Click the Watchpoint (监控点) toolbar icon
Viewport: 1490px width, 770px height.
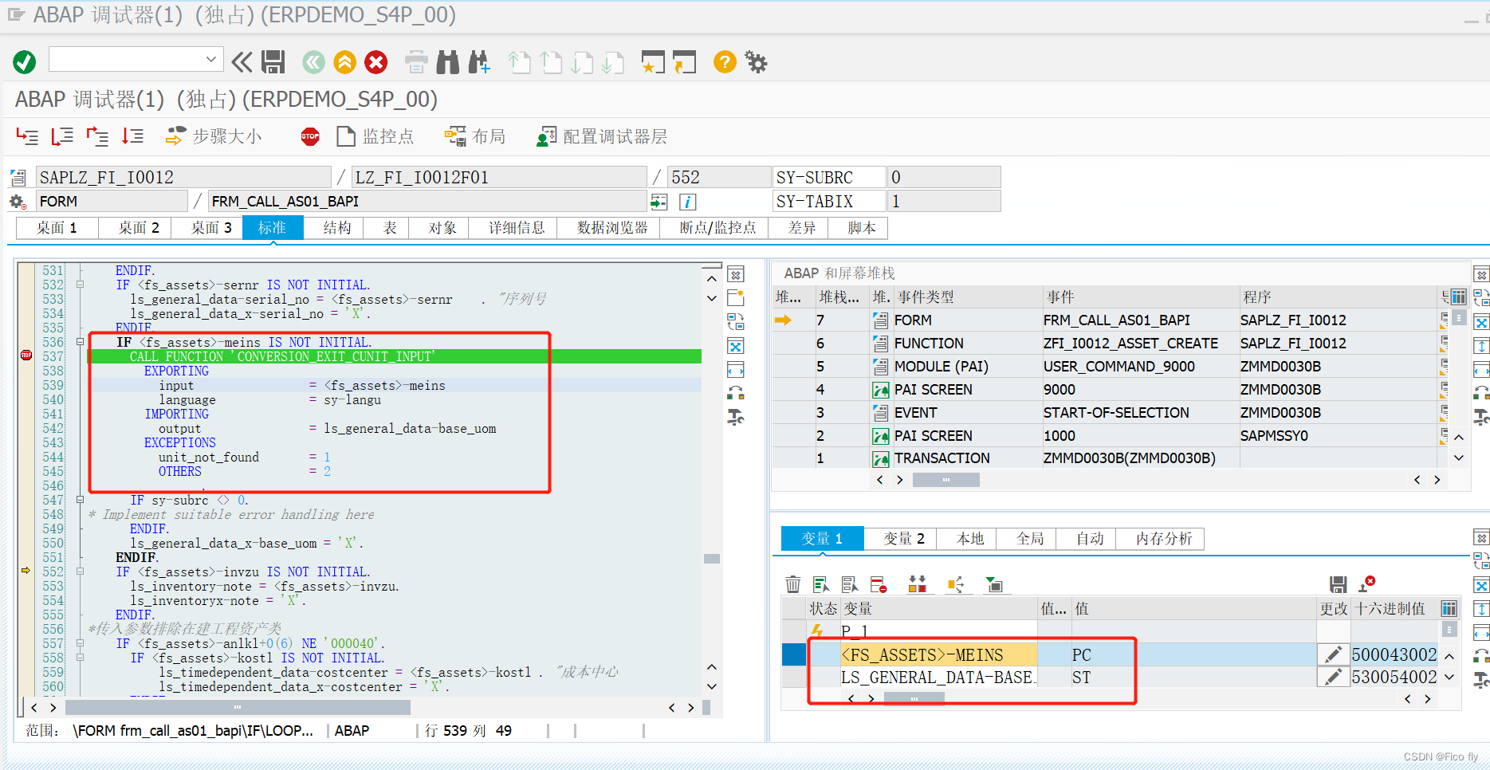[x=346, y=136]
